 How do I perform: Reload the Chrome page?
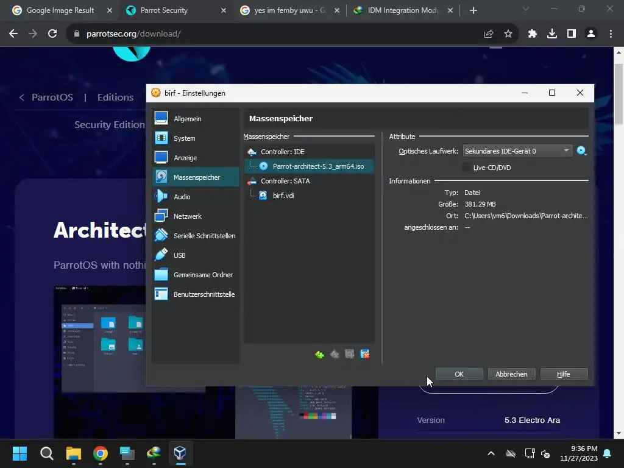(52, 34)
